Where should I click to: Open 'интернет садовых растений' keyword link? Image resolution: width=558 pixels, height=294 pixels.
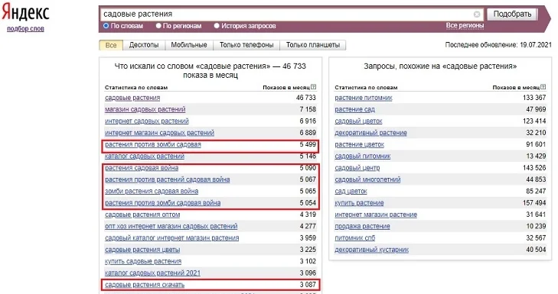(x=147, y=121)
